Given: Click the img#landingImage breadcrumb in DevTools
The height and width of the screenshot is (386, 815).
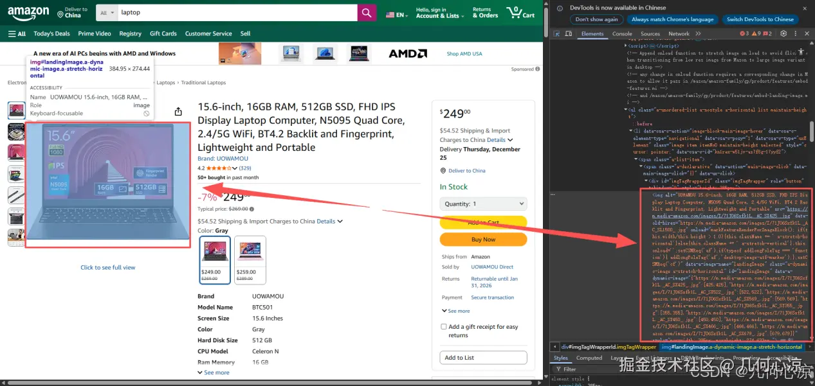Looking at the screenshot, I should click(733, 347).
